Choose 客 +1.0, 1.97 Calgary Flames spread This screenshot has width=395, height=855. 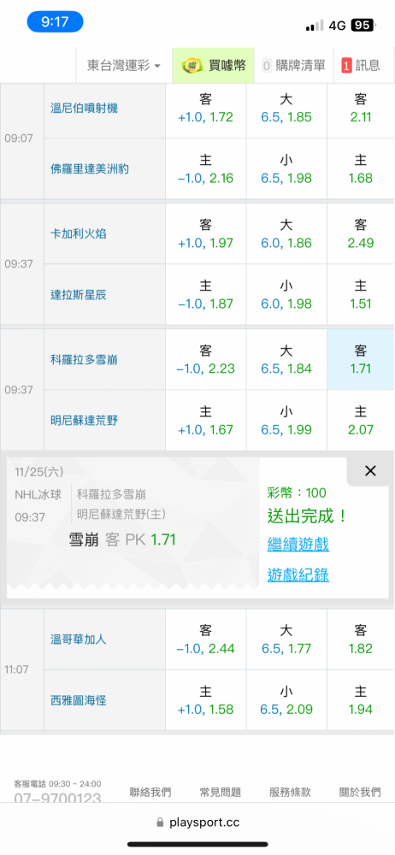pos(206,234)
